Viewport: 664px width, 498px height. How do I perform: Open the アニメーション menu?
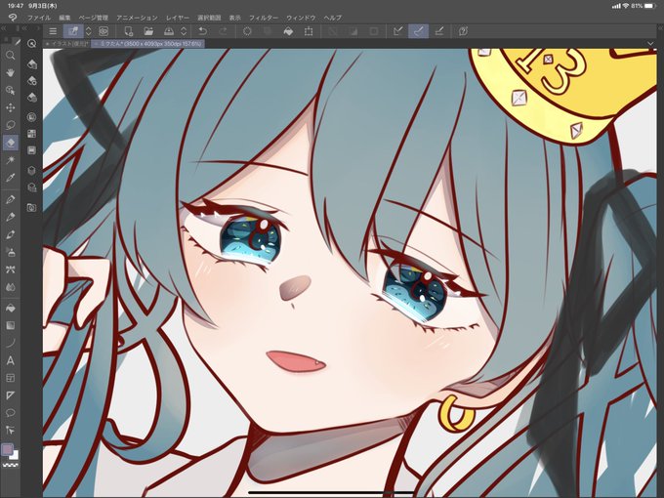click(137, 18)
